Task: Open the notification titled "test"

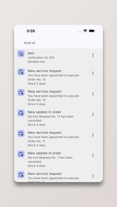Action: point(31,53)
